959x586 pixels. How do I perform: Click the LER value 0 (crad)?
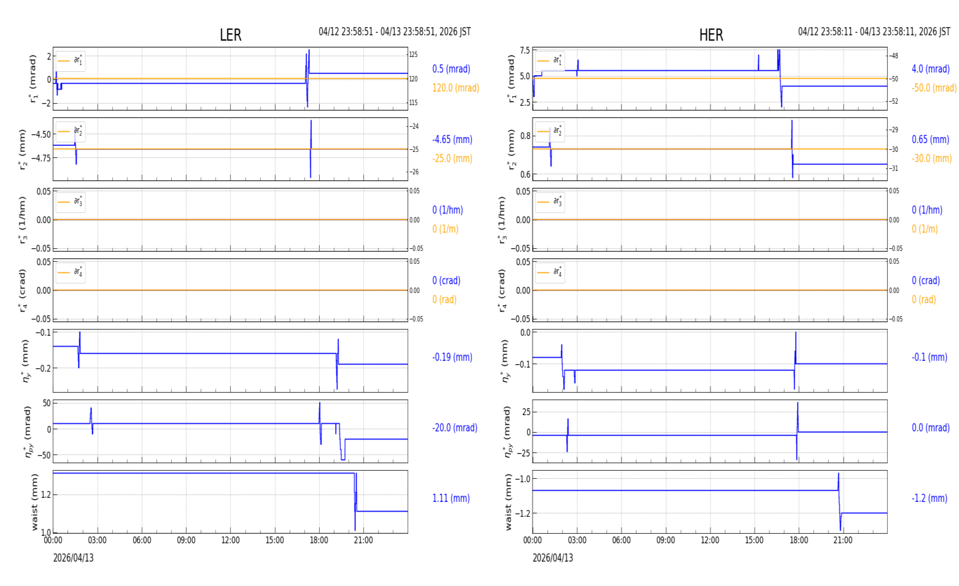point(446,281)
